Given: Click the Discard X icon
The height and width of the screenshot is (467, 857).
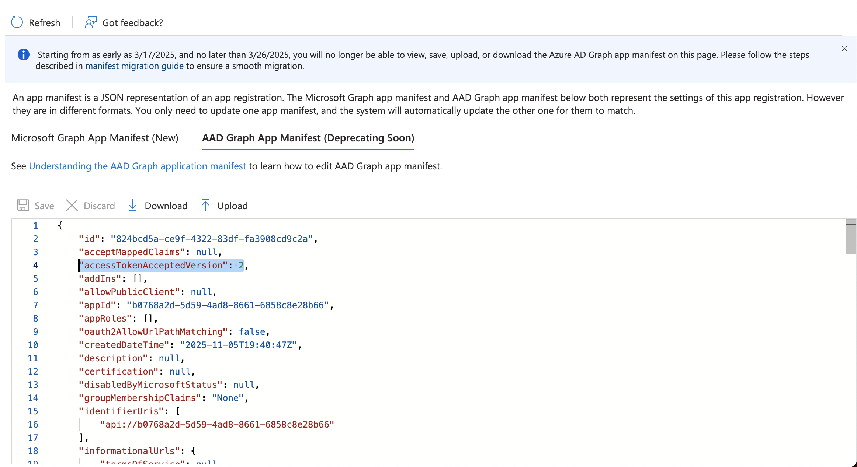Looking at the screenshot, I should click(72, 206).
